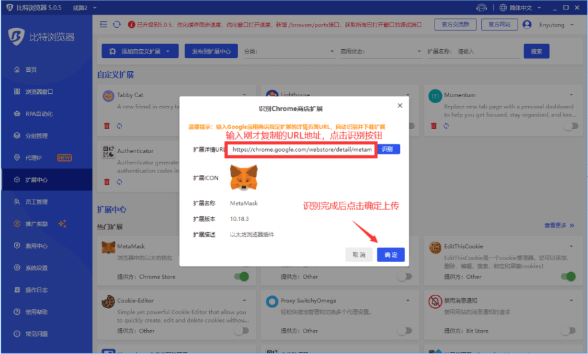Expand the EditThisCookie card options arrow

pos(571,246)
